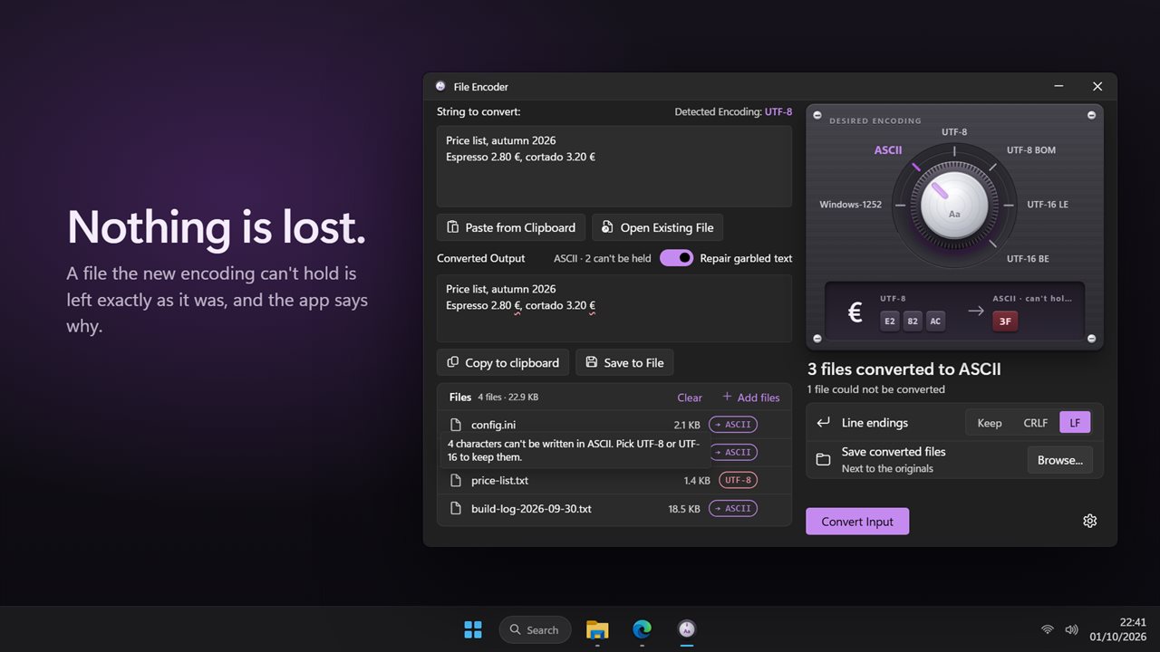Click the volume speaker tray icon
This screenshot has height=652, width=1160.
coord(1071,629)
